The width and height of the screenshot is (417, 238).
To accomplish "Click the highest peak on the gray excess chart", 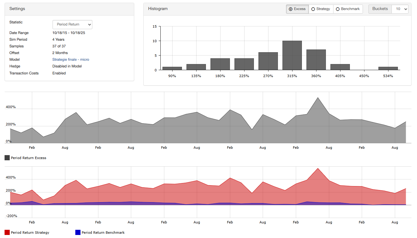I will [x=318, y=98].
